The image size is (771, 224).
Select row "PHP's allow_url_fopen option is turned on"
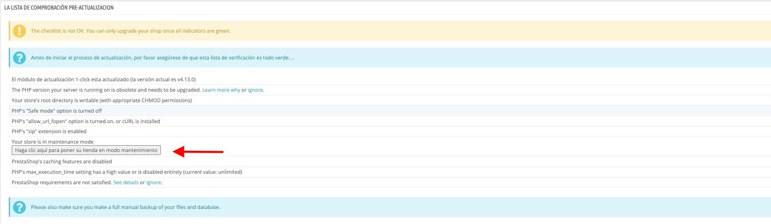(x=391, y=121)
